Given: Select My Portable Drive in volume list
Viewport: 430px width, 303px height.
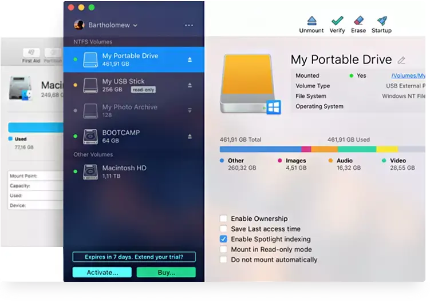Looking at the screenshot, I should click(x=134, y=59).
